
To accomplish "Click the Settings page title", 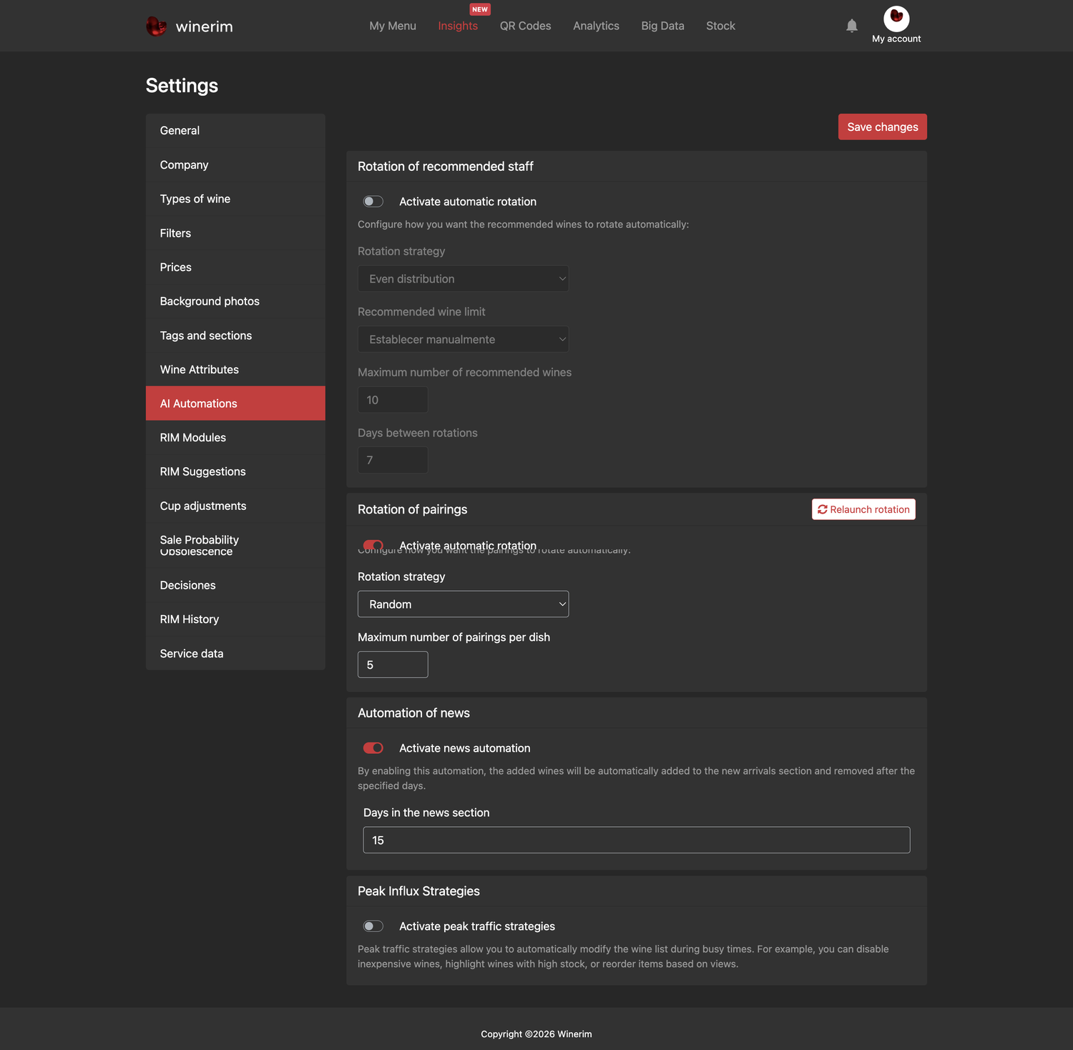I will (182, 85).
